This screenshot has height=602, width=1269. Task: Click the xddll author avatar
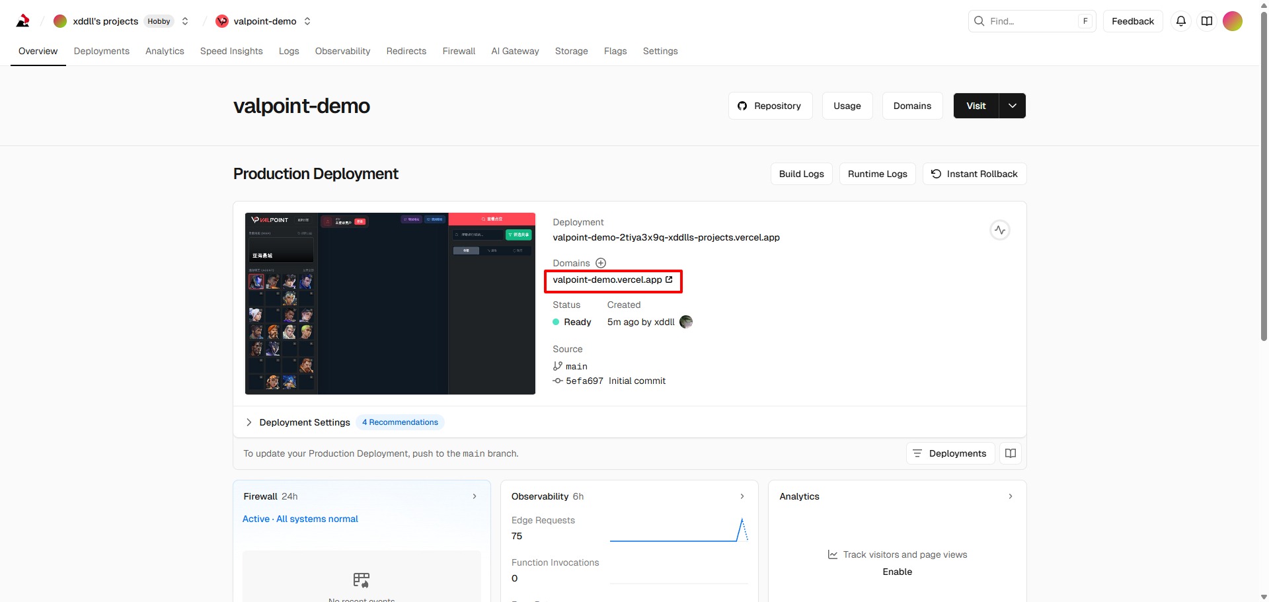click(686, 322)
